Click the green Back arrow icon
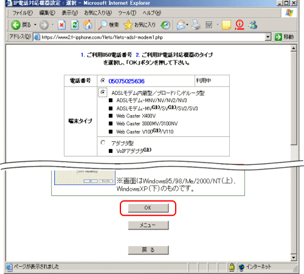This screenshot has height=274, width=304. (16, 25)
